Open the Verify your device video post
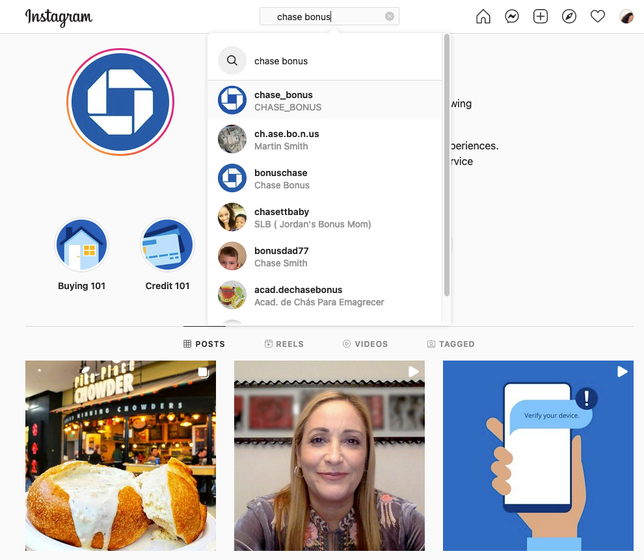This screenshot has height=560, width=644. (538, 455)
